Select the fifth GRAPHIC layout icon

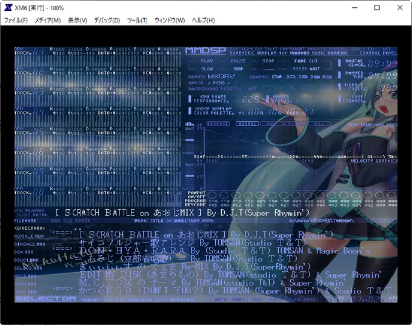[x=327, y=77]
